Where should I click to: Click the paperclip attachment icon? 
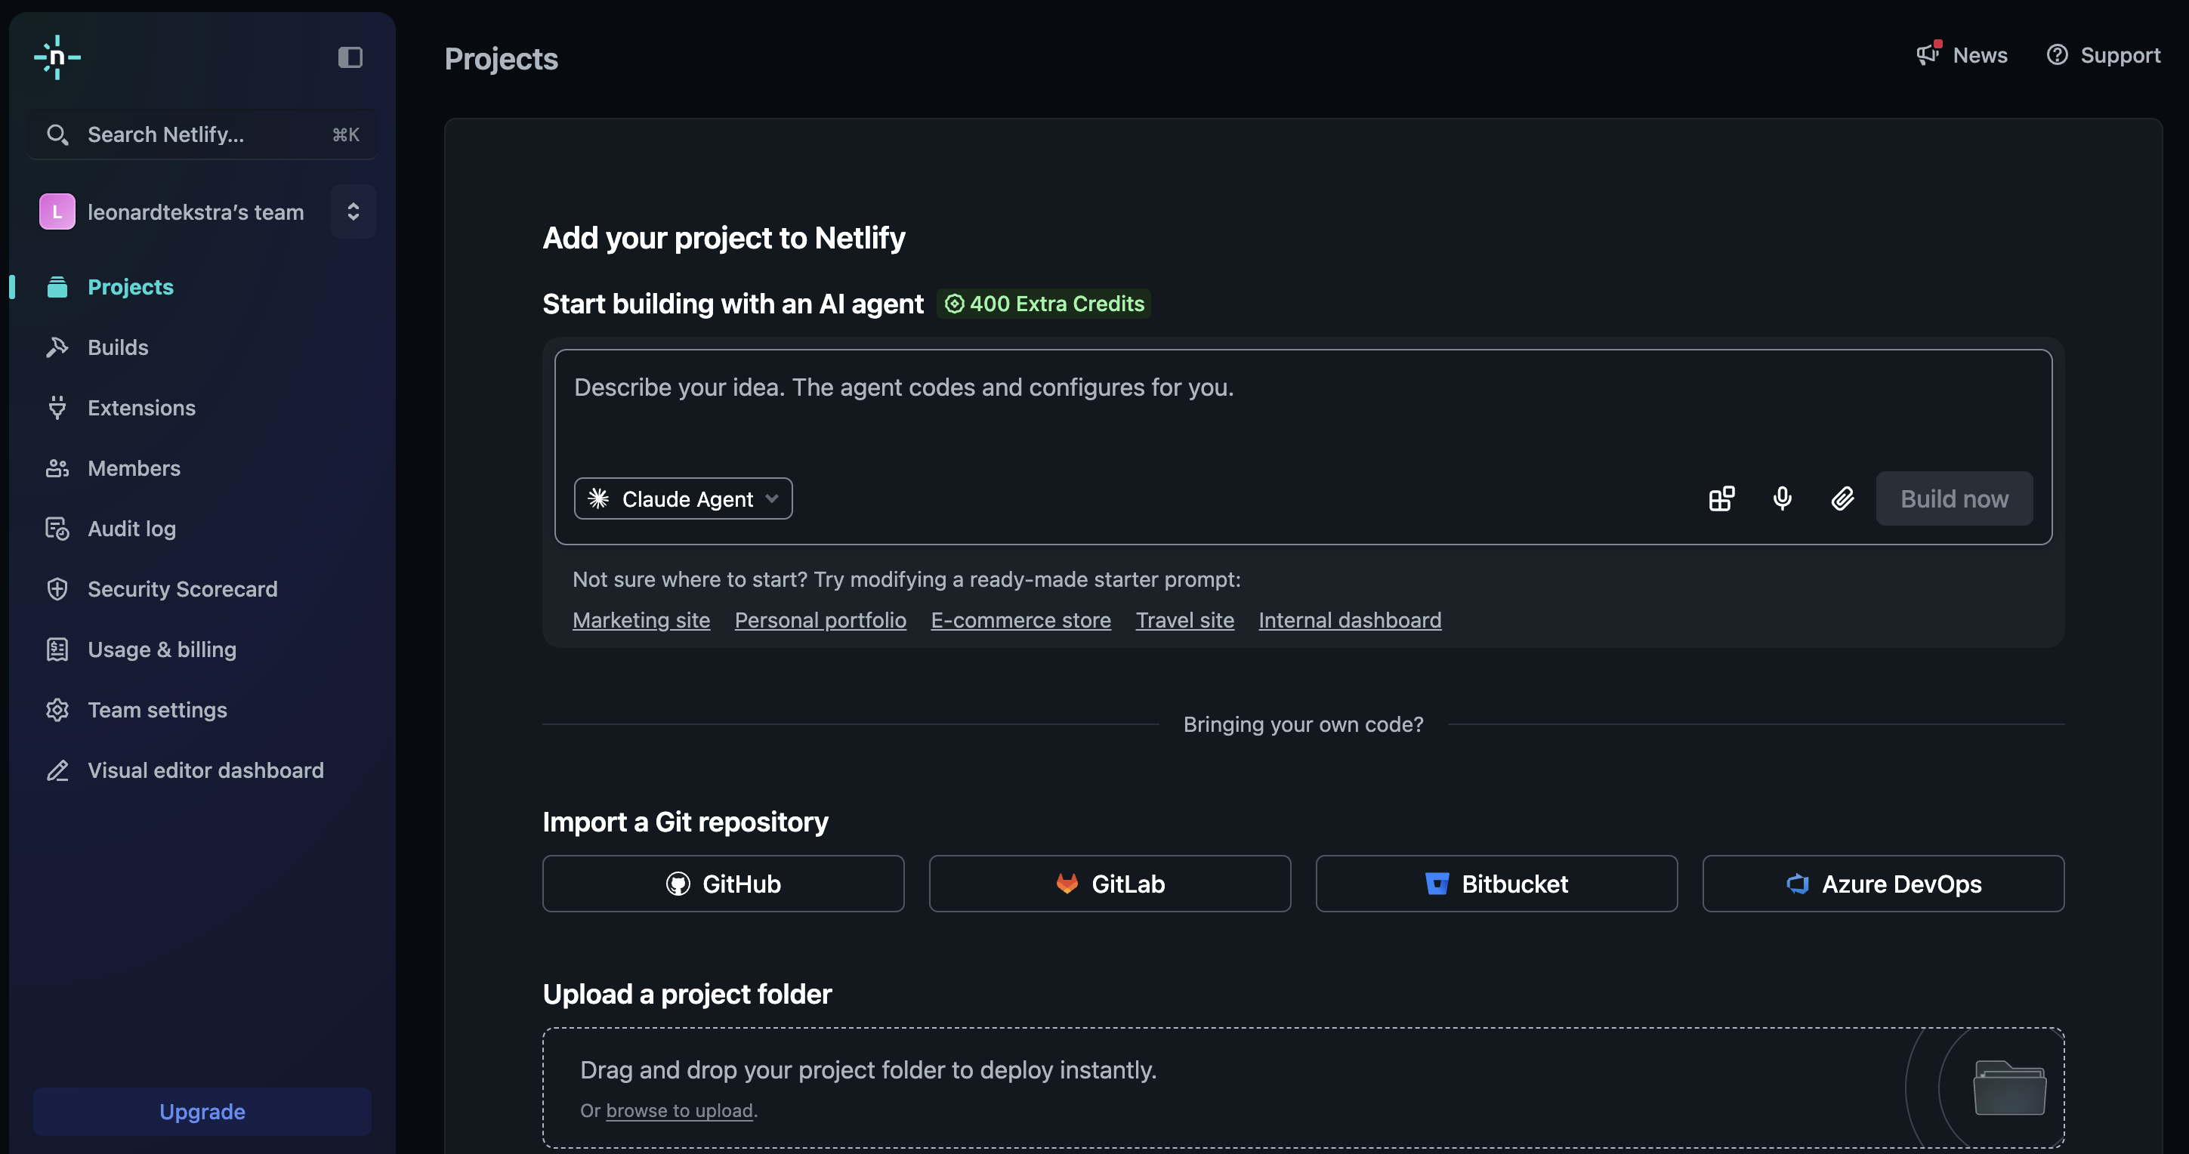[x=1842, y=498]
